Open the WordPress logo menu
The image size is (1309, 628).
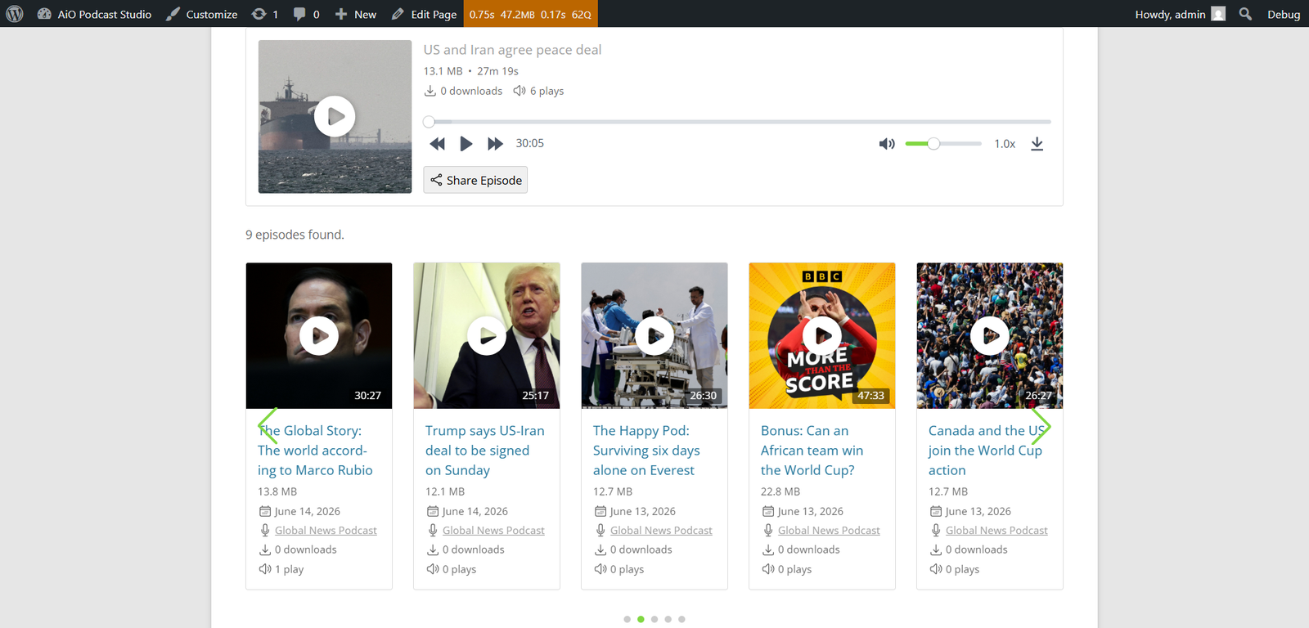[x=15, y=14]
